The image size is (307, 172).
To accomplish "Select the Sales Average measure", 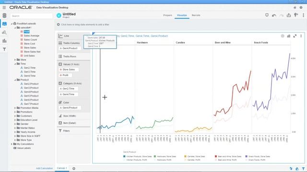I will pyautogui.click(x=31, y=36).
